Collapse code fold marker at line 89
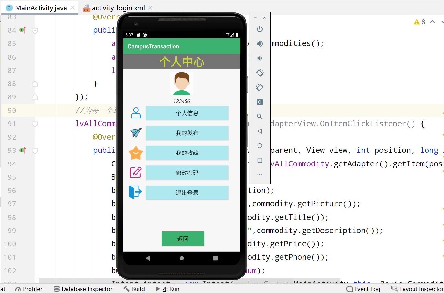 tap(35, 97)
